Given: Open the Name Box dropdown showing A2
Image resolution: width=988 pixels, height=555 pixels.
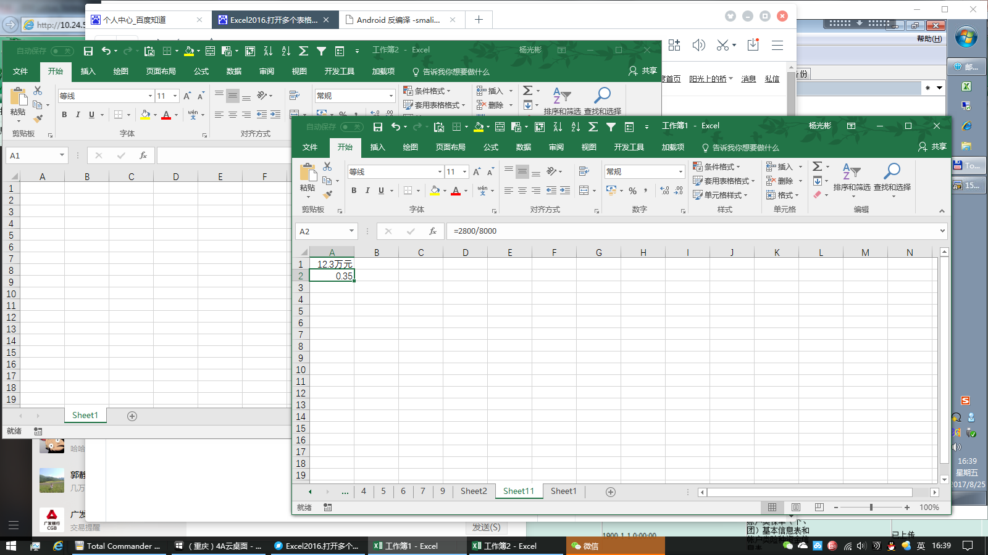Looking at the screenshot, I should tap(350, 231).
